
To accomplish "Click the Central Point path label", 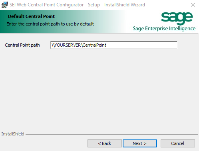I will click(x=22, y=45).
